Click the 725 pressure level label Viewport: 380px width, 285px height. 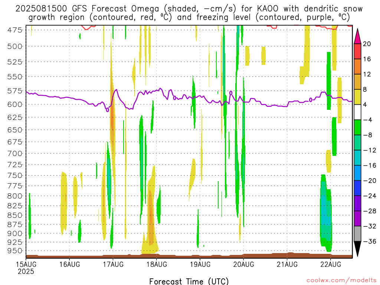pos(15,164)
